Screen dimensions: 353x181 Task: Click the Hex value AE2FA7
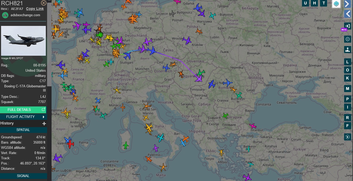[x=17, y=9]
